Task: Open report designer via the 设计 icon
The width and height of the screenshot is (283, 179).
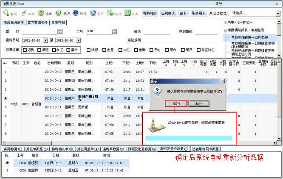Action: (x=110, y=13)
